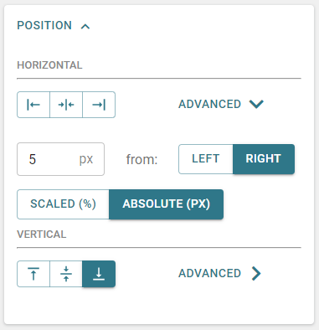Choose the vertical center alignment icon
The height and width of the screenshot is (330, 319).
click(x=66, y=274)
